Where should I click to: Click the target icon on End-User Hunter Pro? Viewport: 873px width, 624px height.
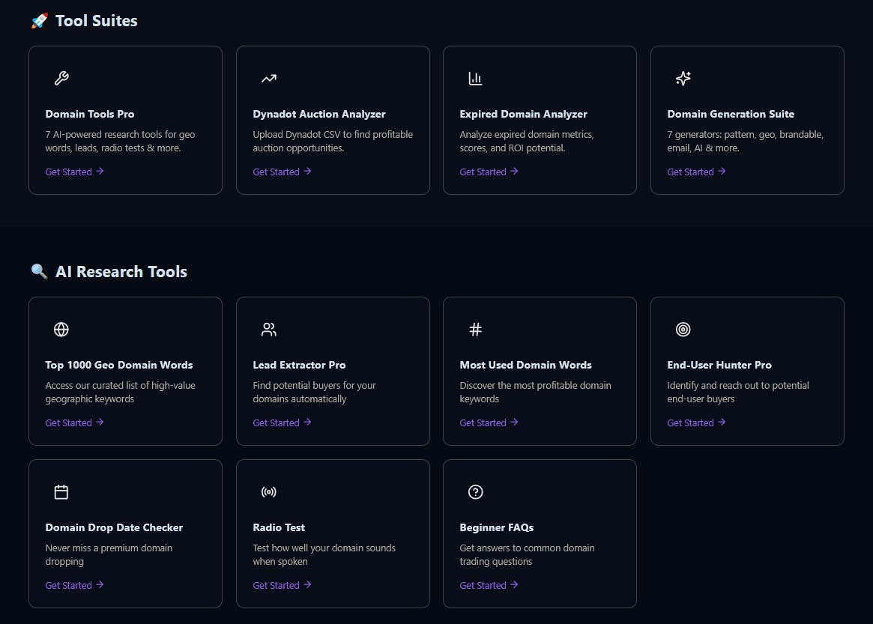683,329
